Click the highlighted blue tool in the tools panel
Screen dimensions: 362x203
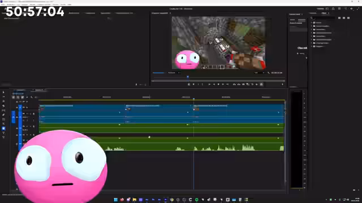(x=3, y=129)
